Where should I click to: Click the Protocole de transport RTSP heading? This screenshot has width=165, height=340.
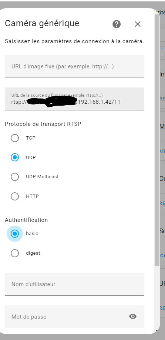coord(43,124)
